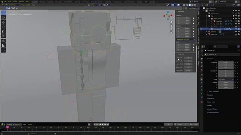Viewport: 241px width, 135px height.
Task: Click the current frame playhead marker
Action: 8,127
